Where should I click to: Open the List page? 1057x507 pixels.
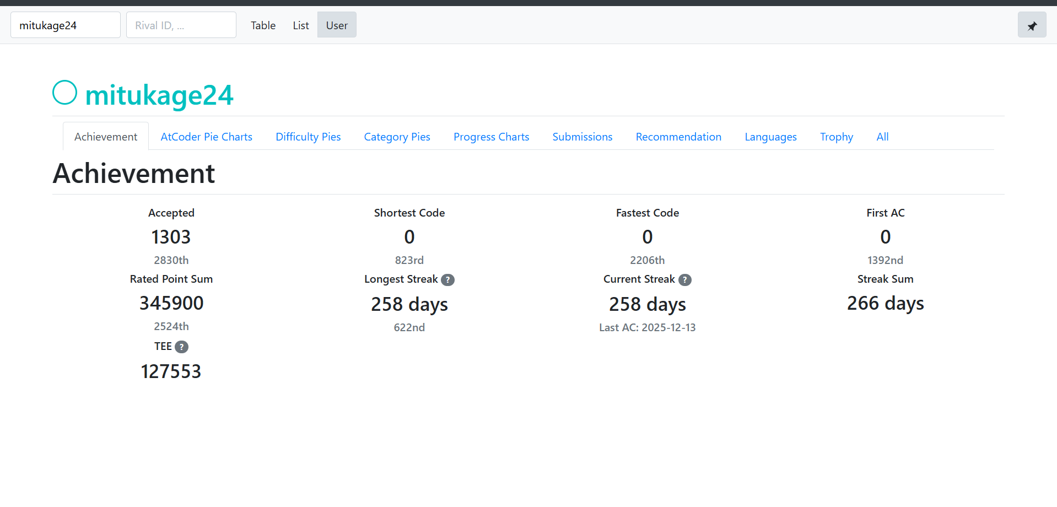coord(301,25)
